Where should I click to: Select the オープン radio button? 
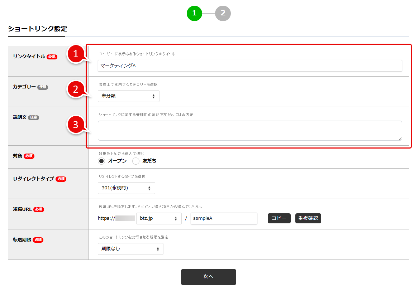coord(101,161)
